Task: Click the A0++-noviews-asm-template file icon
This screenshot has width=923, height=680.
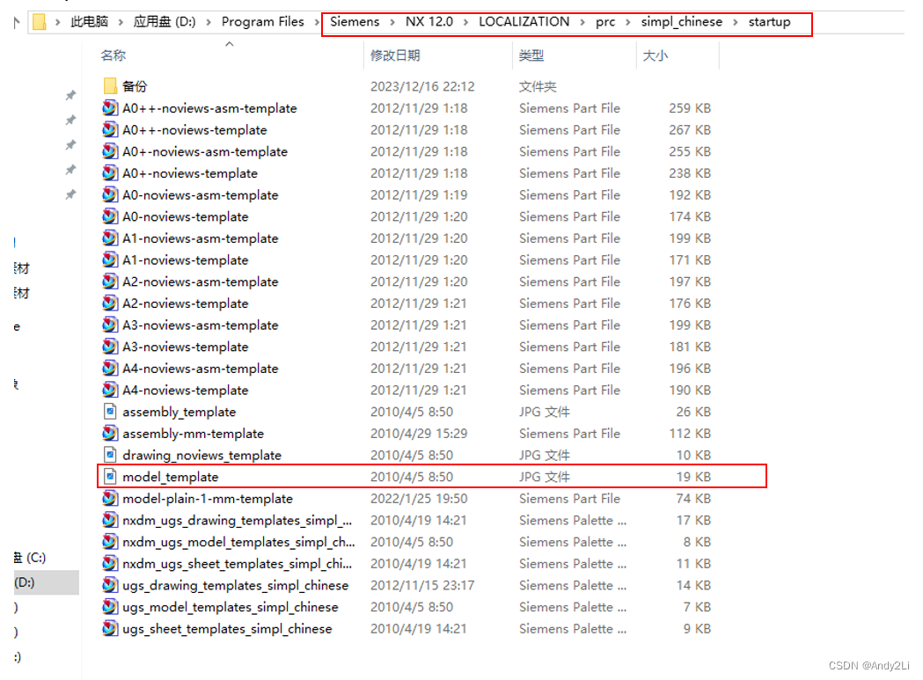Action: [109, 108]
